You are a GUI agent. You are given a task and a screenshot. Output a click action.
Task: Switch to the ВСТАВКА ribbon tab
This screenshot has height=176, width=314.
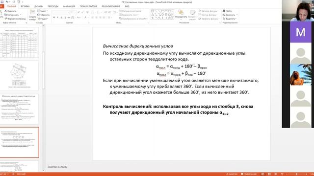pyautogui.click(x=25, y=6)
